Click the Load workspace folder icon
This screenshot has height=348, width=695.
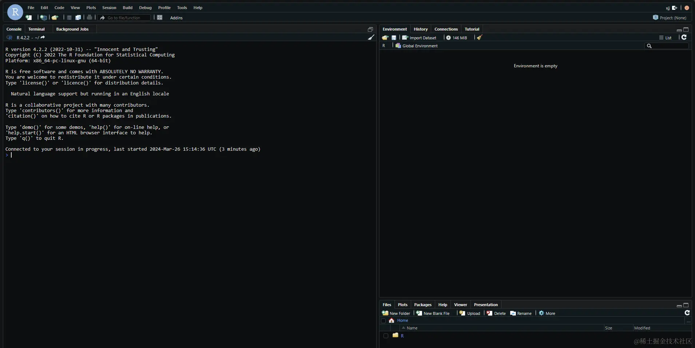point(385,37)
